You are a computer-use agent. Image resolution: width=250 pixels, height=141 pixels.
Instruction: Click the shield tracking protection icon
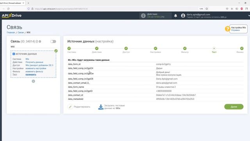coord(29,9)
